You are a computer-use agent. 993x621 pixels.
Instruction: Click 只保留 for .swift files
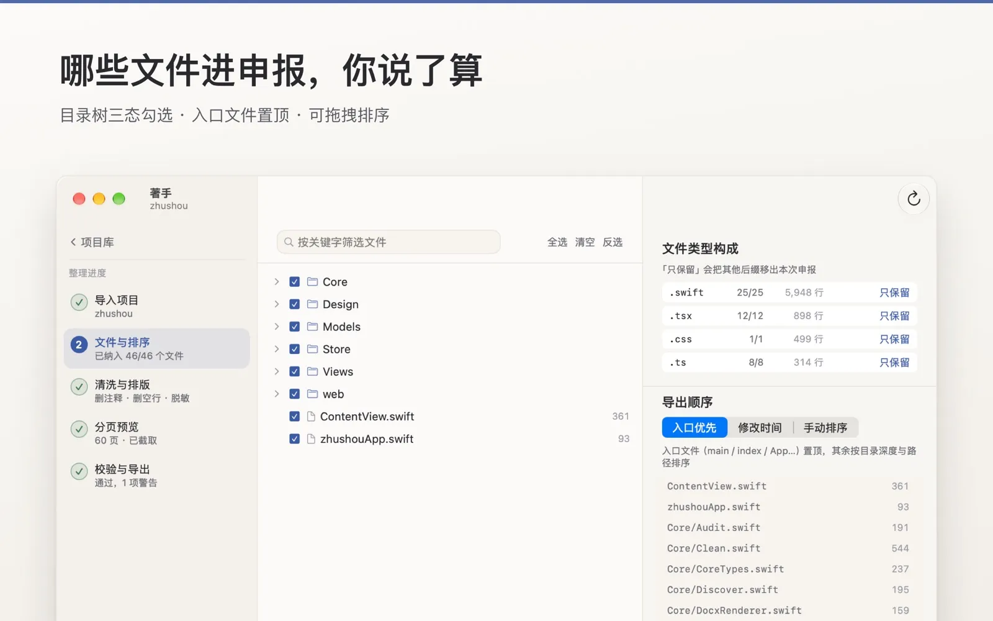click(x=894, y=292)
